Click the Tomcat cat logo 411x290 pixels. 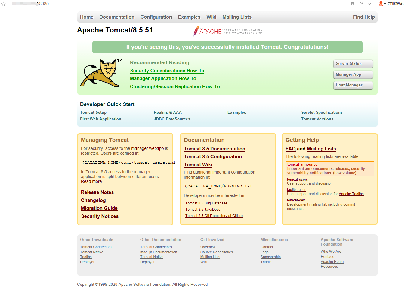tap(101, 74)
